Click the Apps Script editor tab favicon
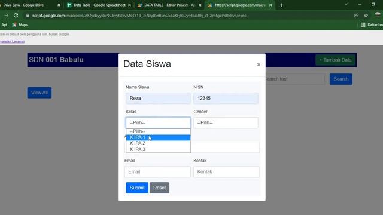Screen dimensions: 383x215 pyautogui.click(x=139, y=5)
